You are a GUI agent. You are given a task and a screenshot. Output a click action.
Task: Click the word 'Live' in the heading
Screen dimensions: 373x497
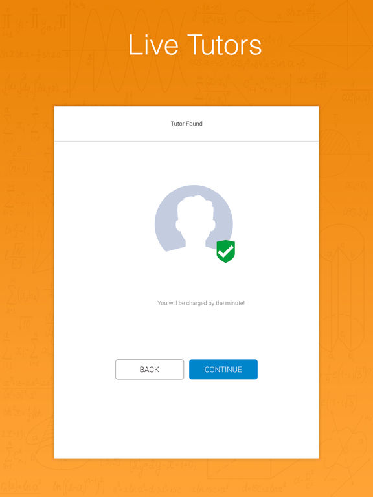coord(153,45)
